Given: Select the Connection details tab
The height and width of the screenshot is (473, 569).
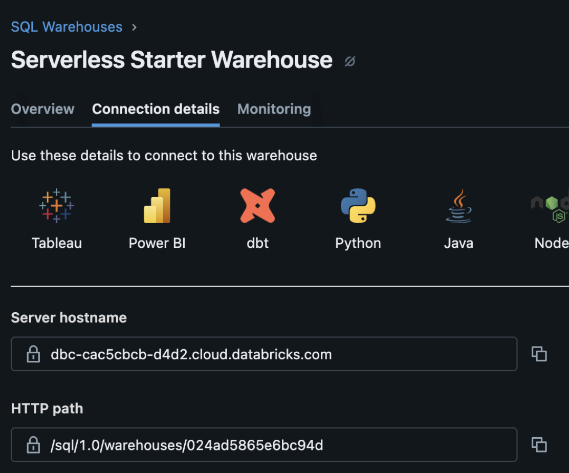Looking at the screenshot, I should click(x=156, y=109).
